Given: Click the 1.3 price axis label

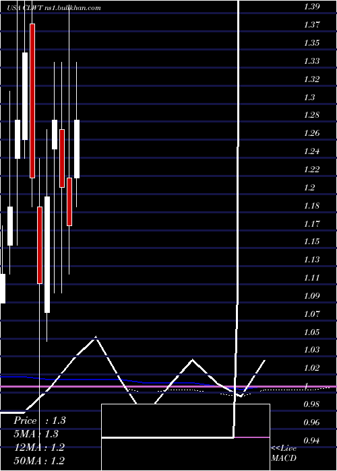Looking at the screenshot, I should tap(309, 98).
